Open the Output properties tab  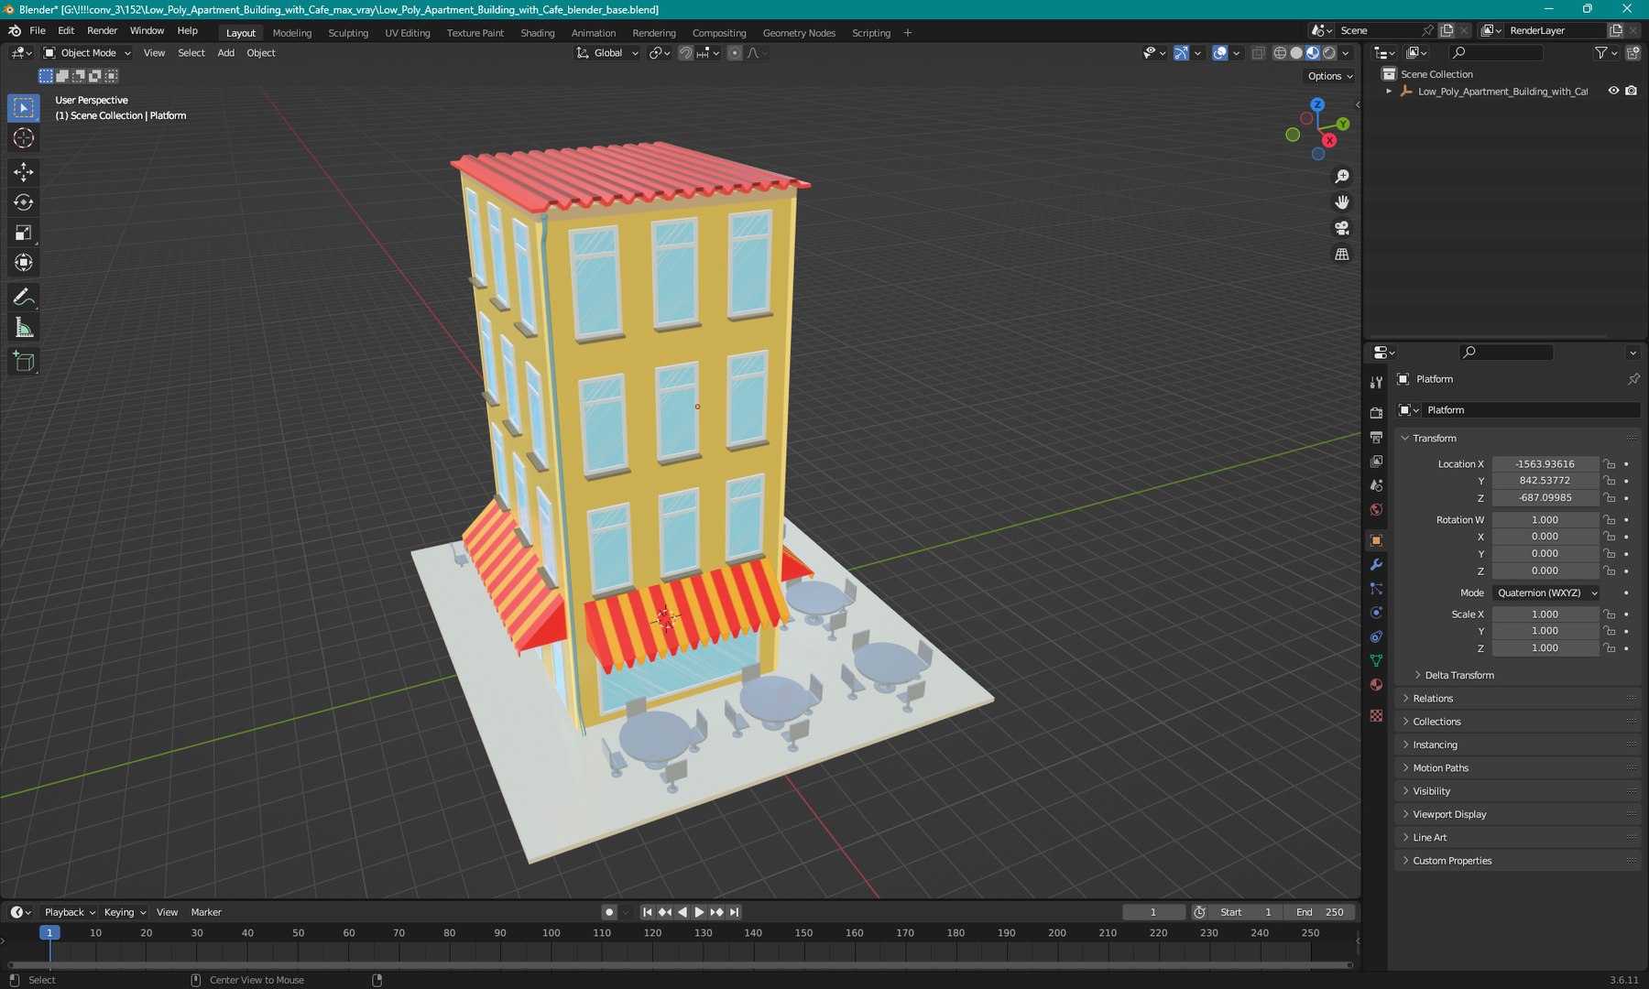point(1376,438)
